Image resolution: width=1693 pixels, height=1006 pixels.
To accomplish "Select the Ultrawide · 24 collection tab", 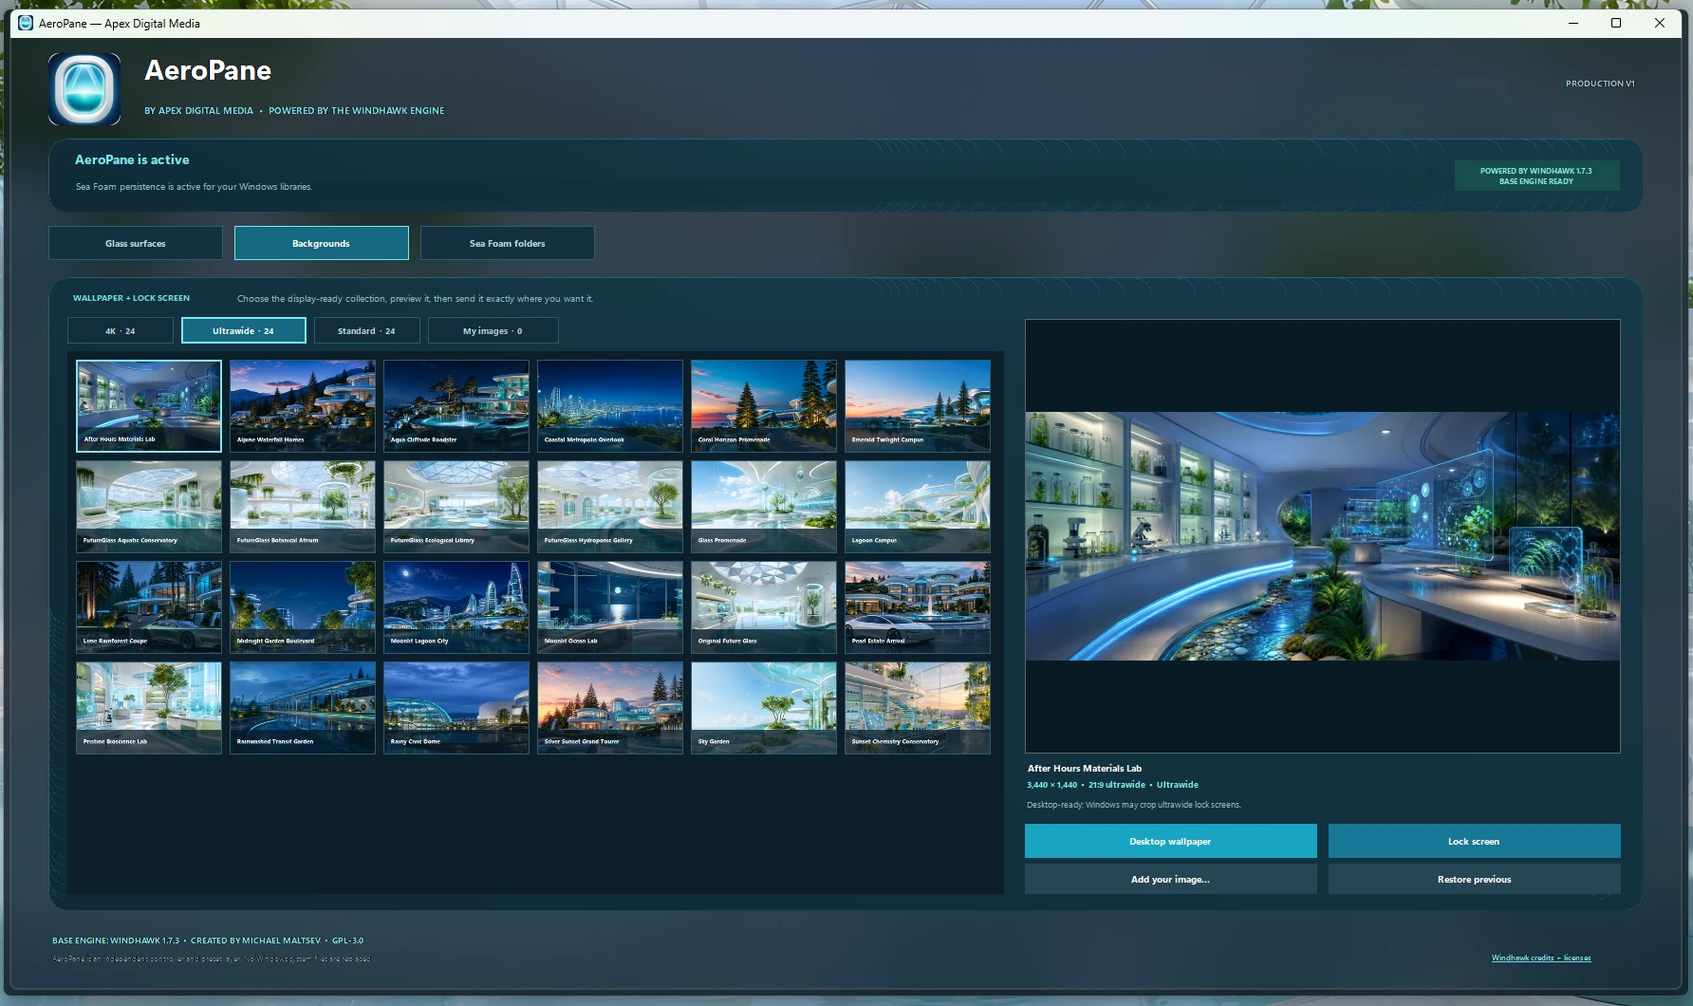I will pyautogui.click(x=244, y=330).
